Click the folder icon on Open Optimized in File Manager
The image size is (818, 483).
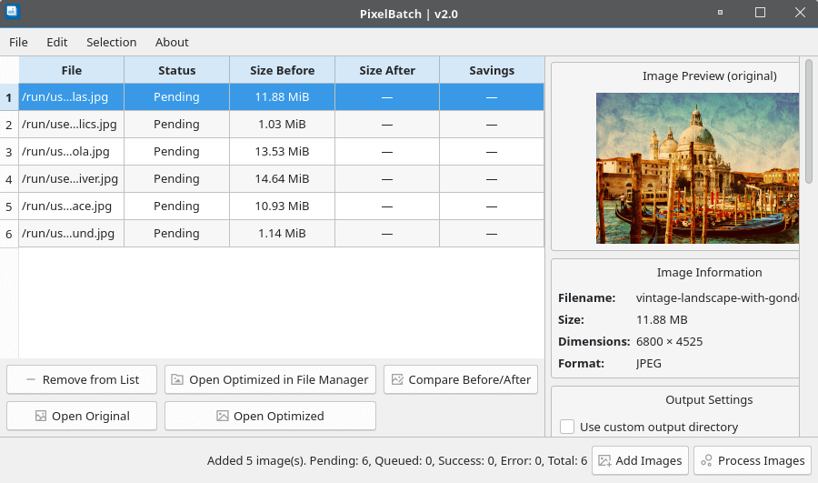pos(178,379)
